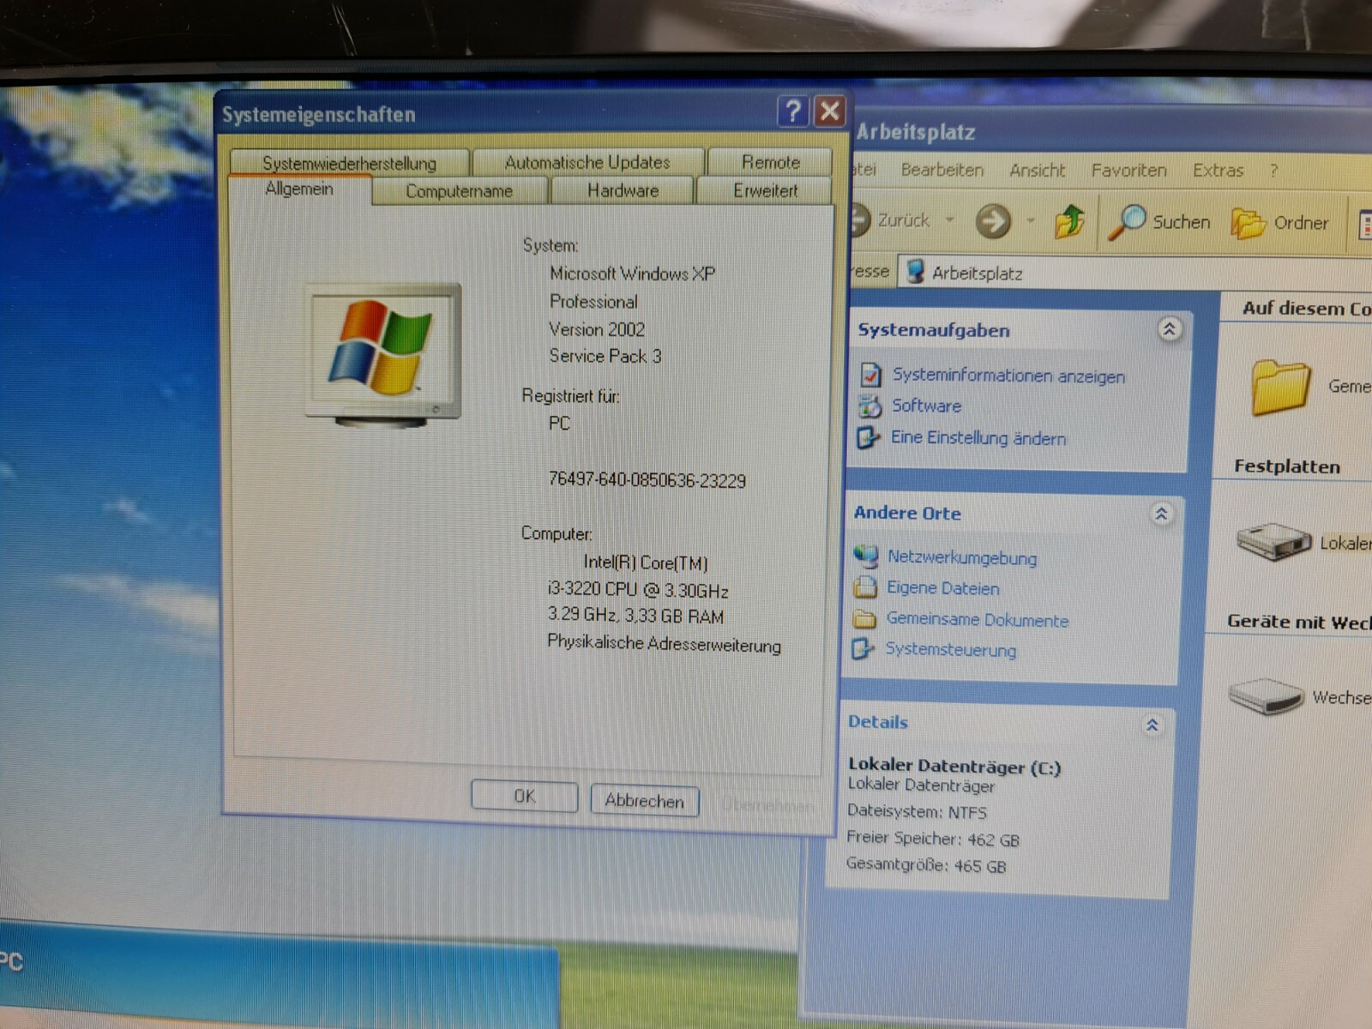Image resolution: width=1372 pixels, height=1029 pixels.
Task: Click the help question mark in Systemeigenschaften
Action: point(792,111)
